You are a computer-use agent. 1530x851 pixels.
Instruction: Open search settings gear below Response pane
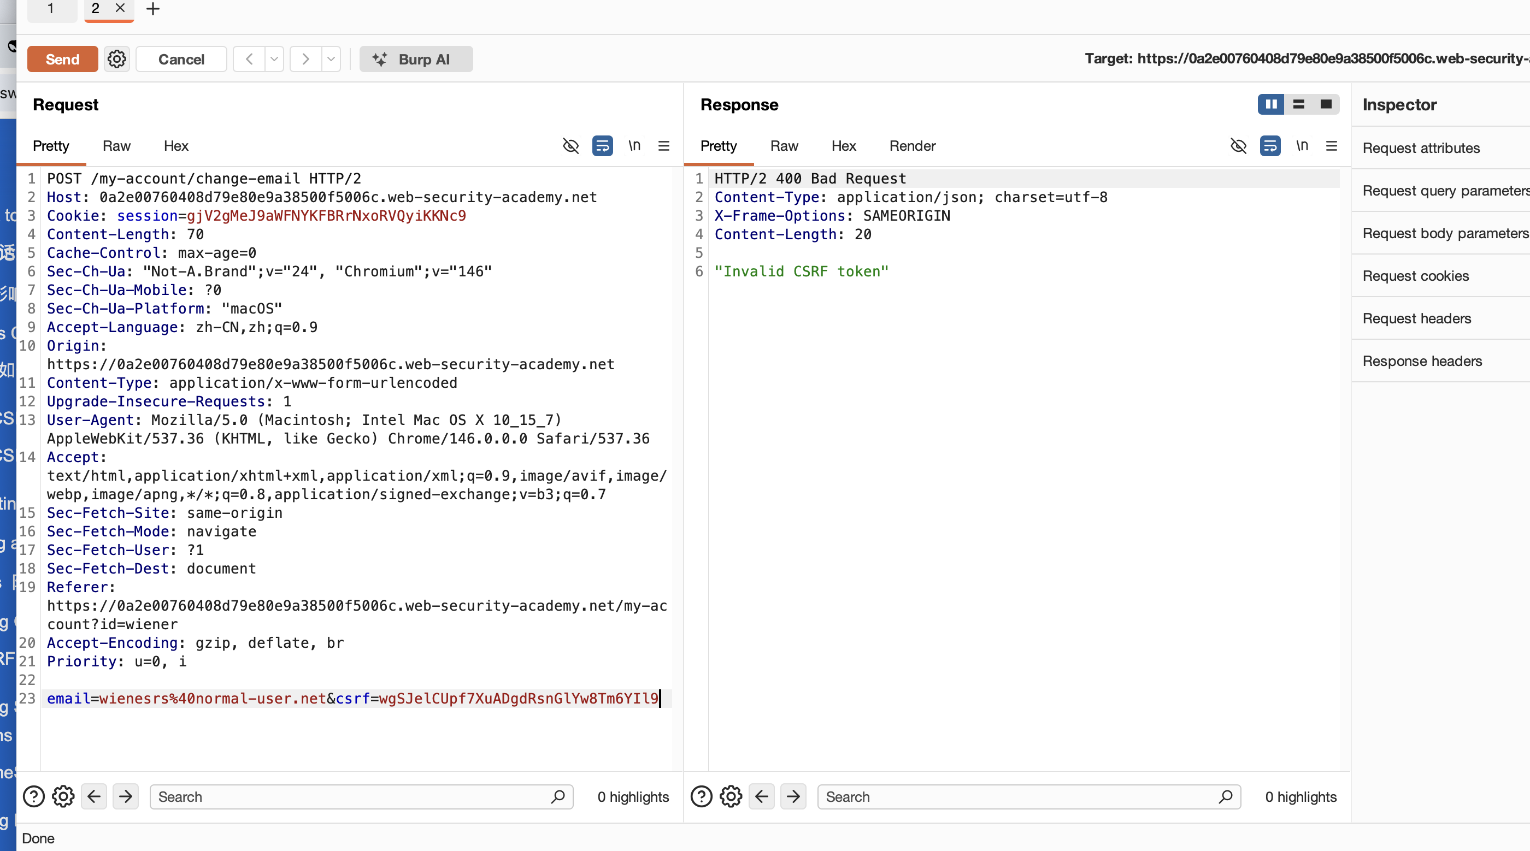(x=731, y=796)
